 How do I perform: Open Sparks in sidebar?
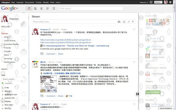pyautogui.click(x=4, y=69)
